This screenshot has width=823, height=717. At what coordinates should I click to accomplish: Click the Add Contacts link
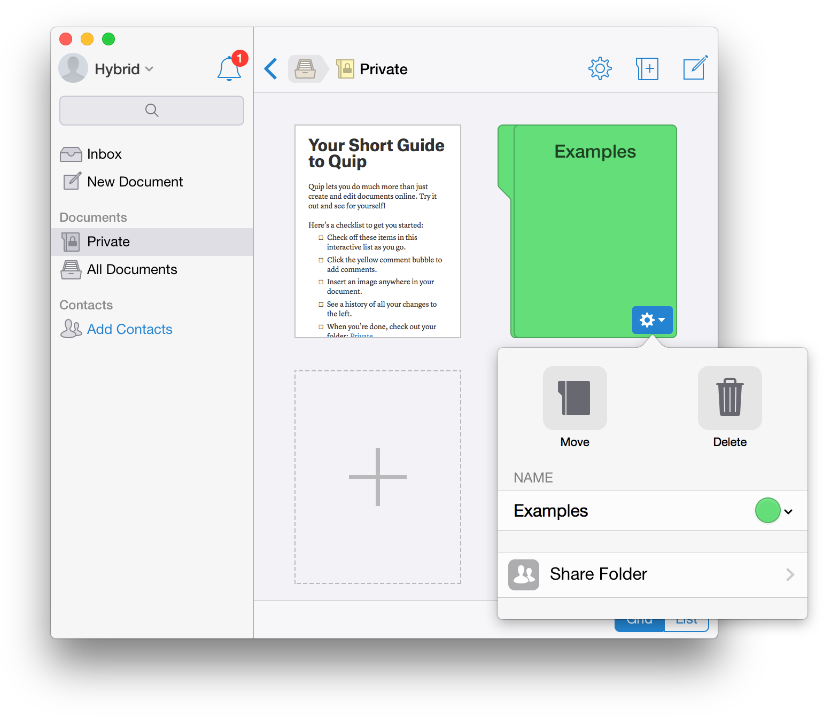[x=129, y=330]
